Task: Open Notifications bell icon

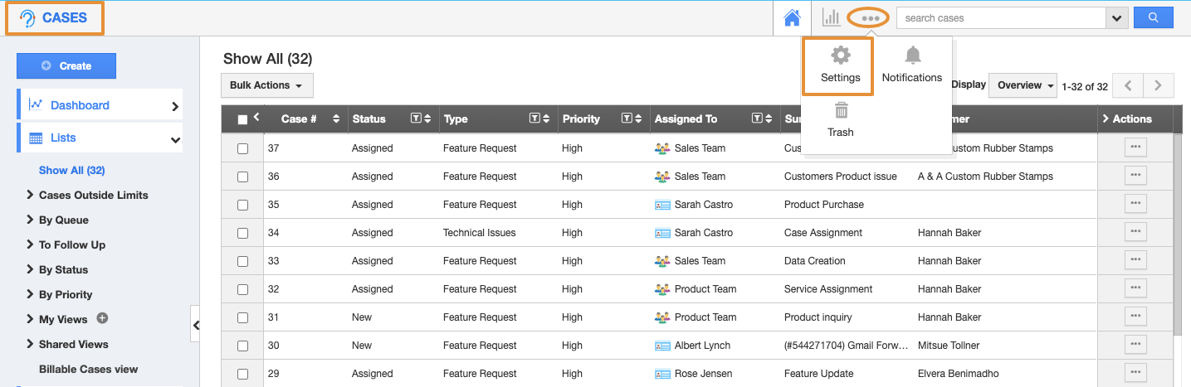Action: tap(912, 65)
